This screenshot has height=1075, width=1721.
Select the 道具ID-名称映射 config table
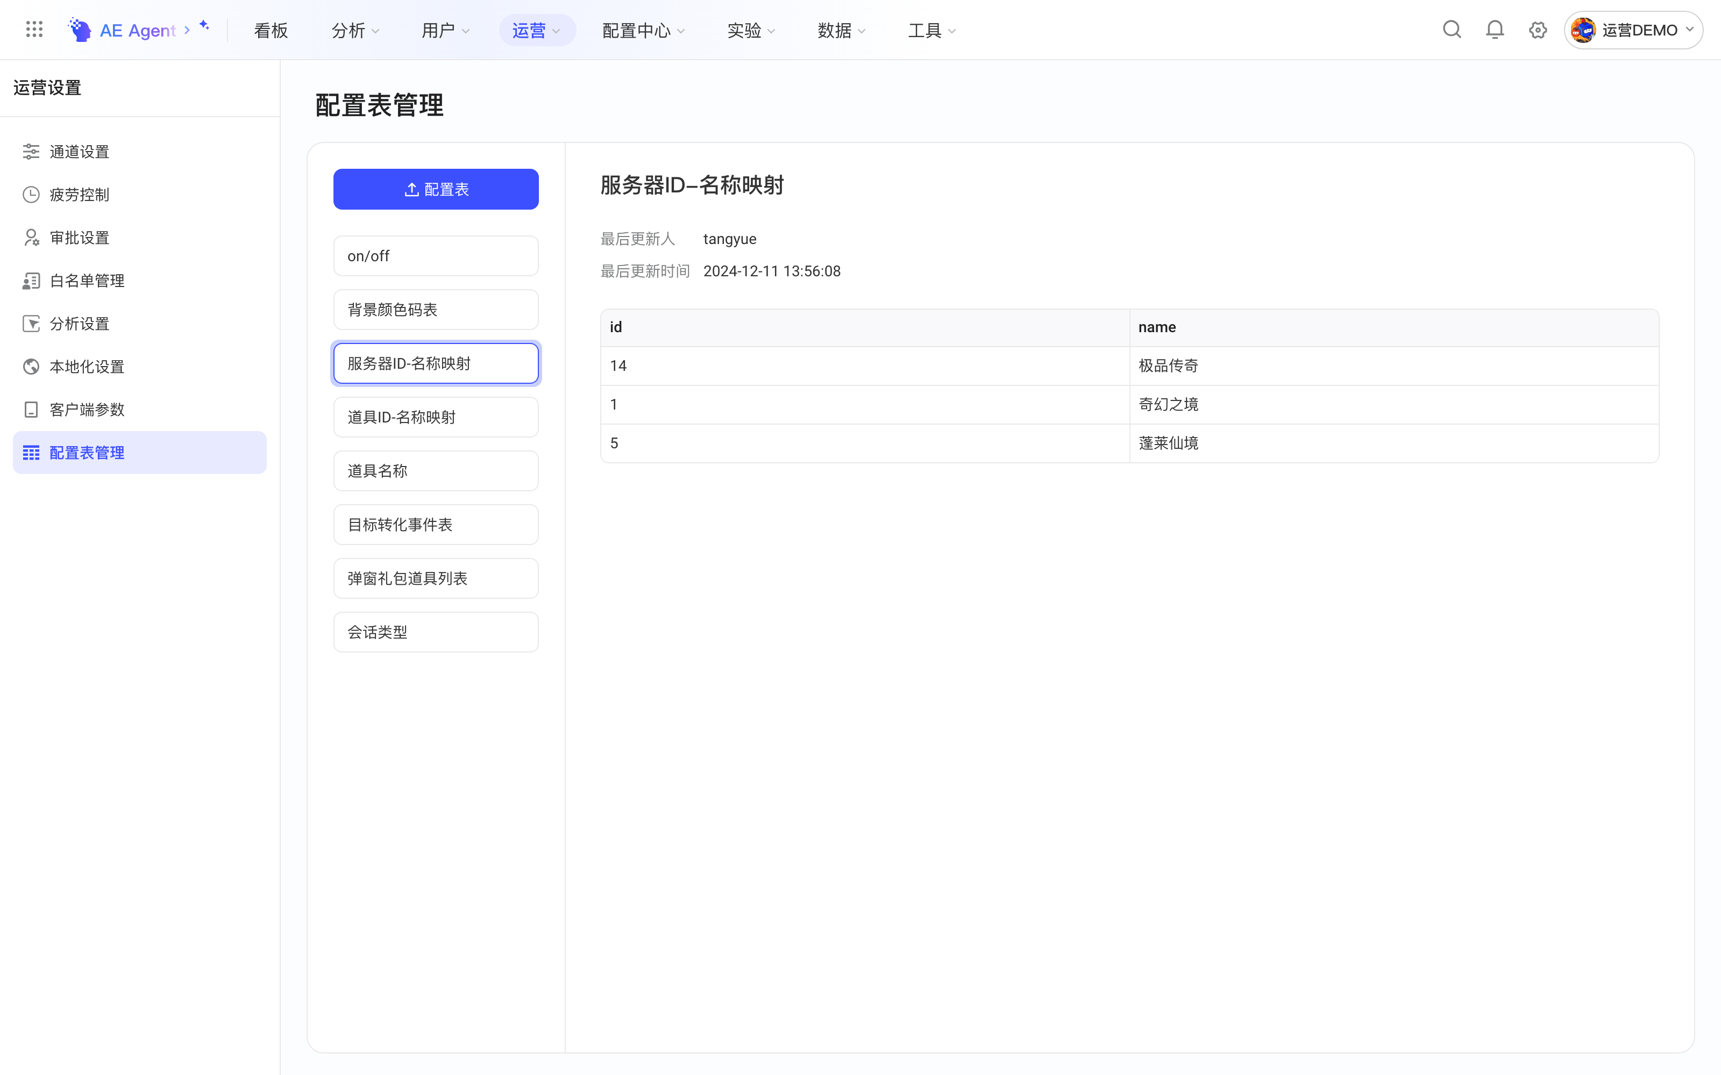tap(436, 417)
